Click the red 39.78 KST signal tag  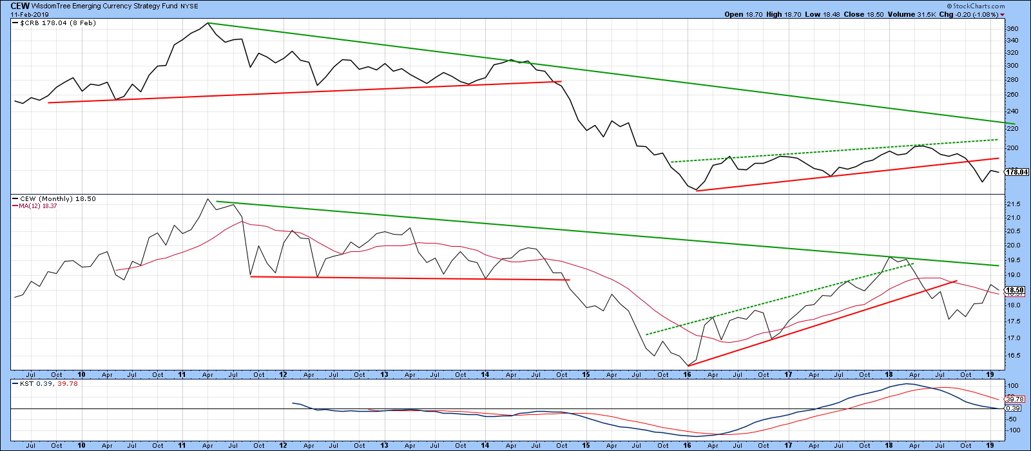coord(1014,399)
